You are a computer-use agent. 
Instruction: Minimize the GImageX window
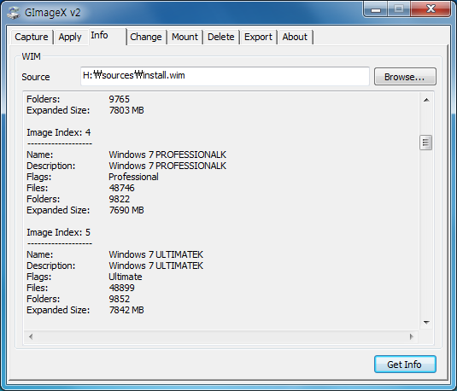[x=376, y=9]
